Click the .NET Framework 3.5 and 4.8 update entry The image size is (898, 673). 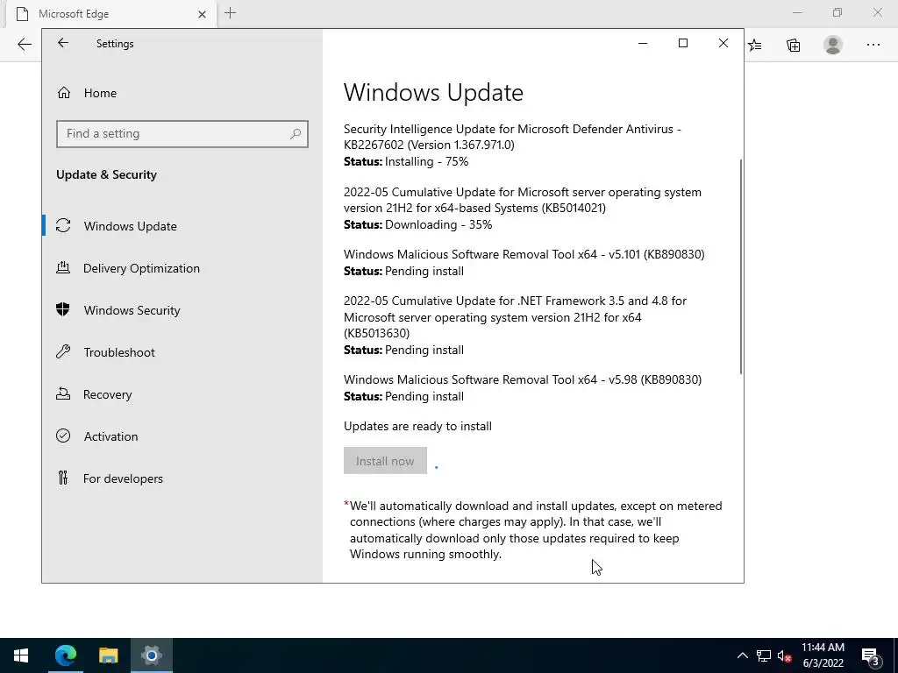pos(515,317)
